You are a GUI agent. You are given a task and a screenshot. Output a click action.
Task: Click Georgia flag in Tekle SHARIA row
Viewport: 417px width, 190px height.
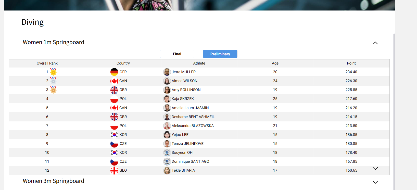(114, 170)
